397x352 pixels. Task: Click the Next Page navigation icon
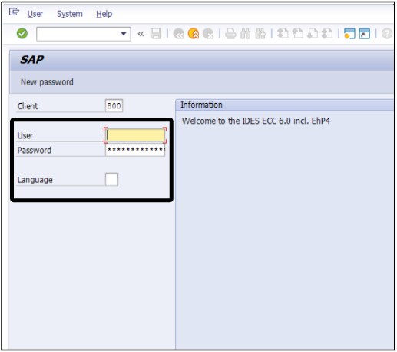pyautogui.click(x=313, y=34)
